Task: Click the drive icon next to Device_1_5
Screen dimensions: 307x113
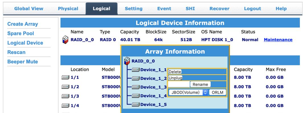Action: point(136,105)
